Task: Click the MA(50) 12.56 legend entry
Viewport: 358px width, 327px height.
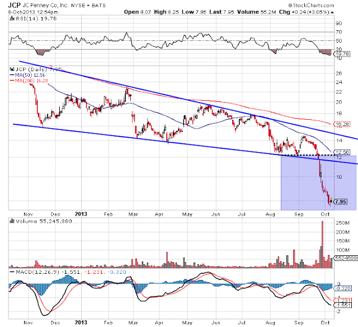Action: click(x=27, y=75)
